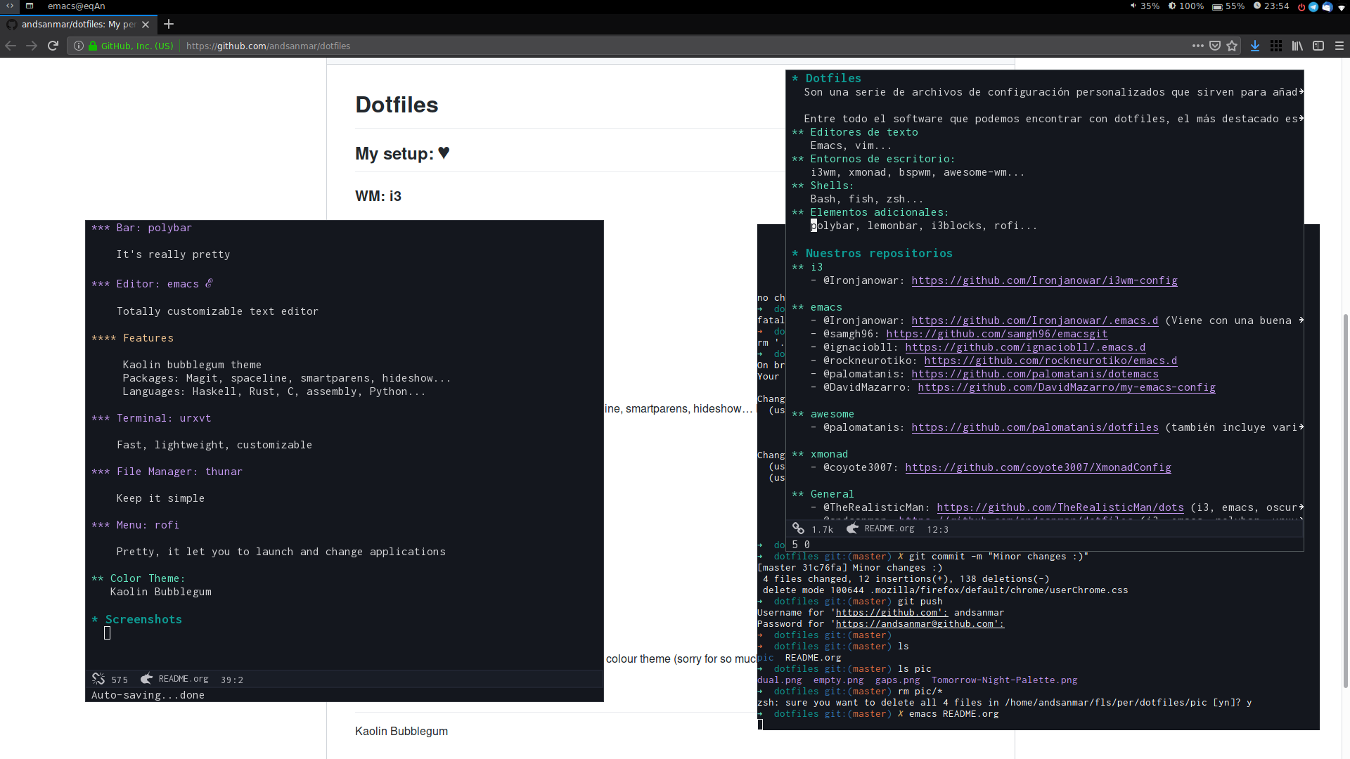Click the volume indicator showing 35%

[x=1145, y=6]
